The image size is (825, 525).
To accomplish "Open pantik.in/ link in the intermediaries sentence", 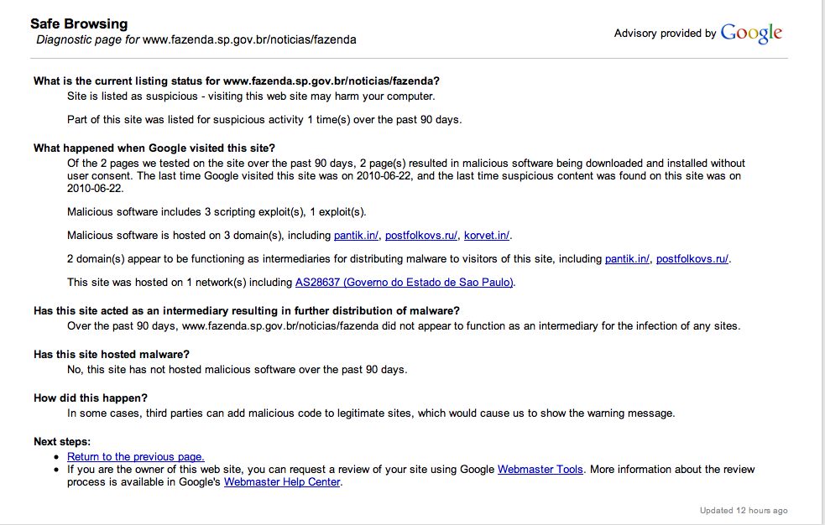I will point(627,259).
